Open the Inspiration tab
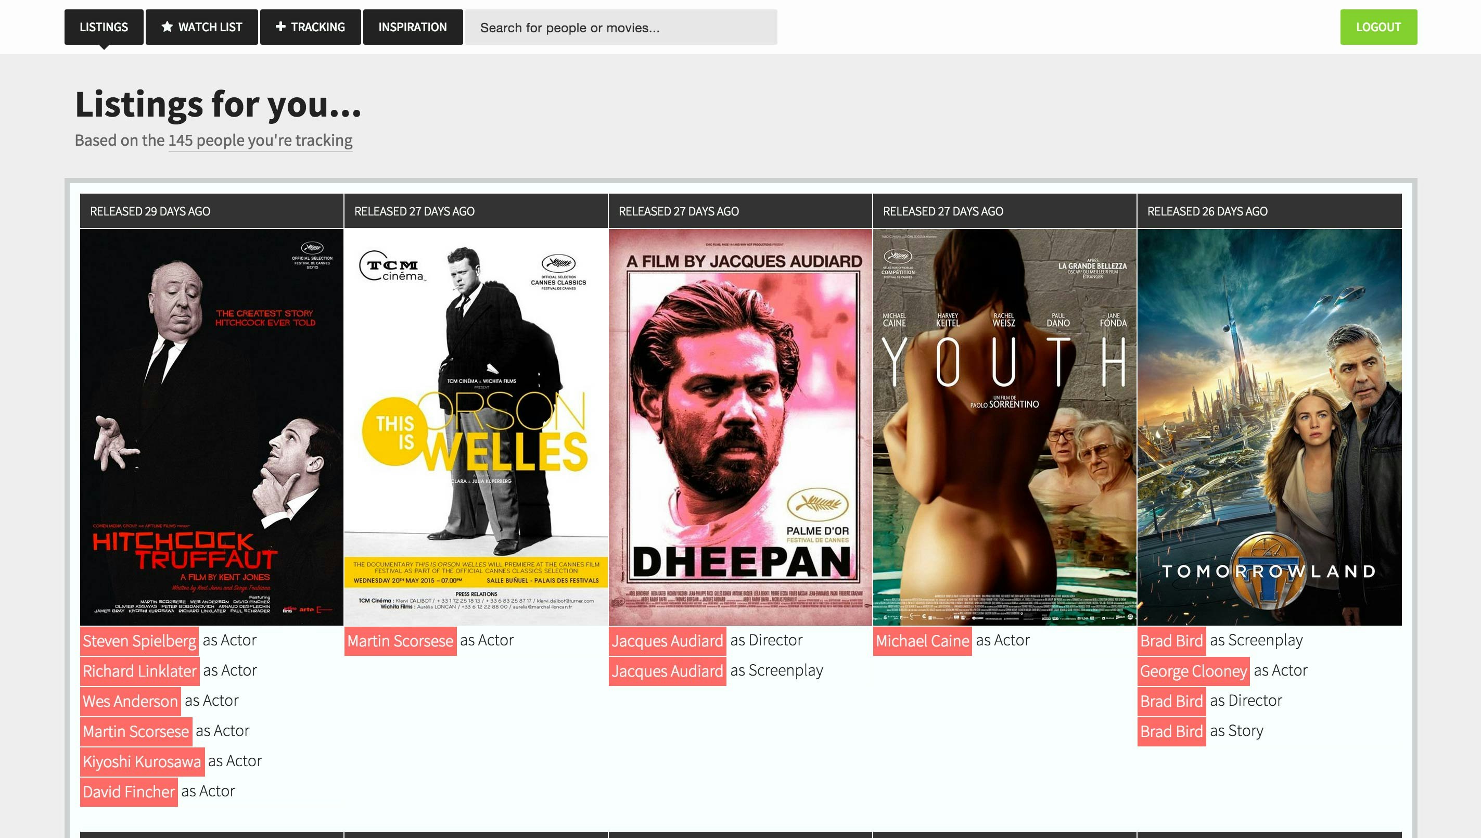The width and height of the screenshot is (1481, 838). (412, 27)
